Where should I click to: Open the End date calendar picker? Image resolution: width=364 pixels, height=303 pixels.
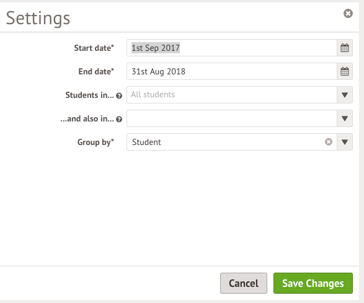click(x=345, y=71)
